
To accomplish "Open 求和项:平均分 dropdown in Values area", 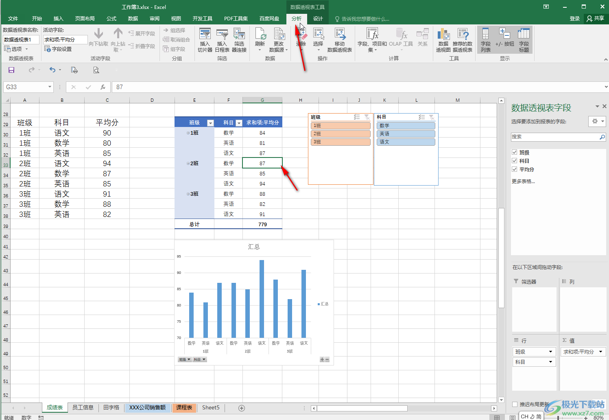I will (x=600, y=352).
